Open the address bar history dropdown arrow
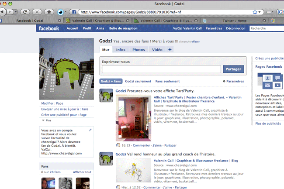This screenshot has width=284, height=189. tap(260, 12)
